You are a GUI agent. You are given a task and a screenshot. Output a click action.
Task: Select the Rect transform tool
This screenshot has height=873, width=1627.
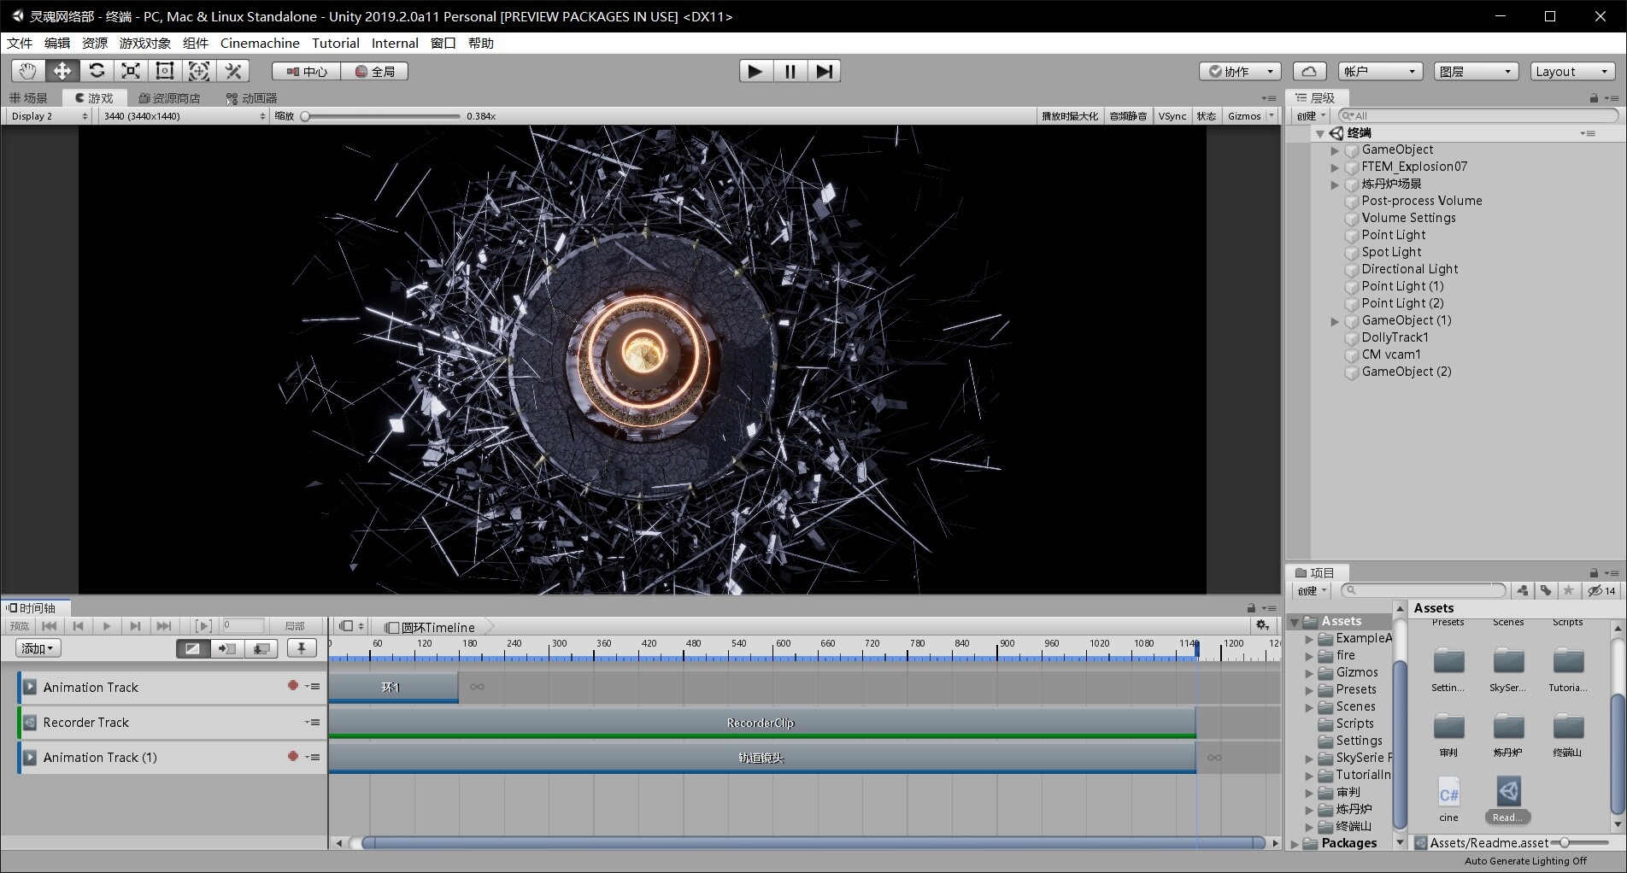(x=165, y=71)
